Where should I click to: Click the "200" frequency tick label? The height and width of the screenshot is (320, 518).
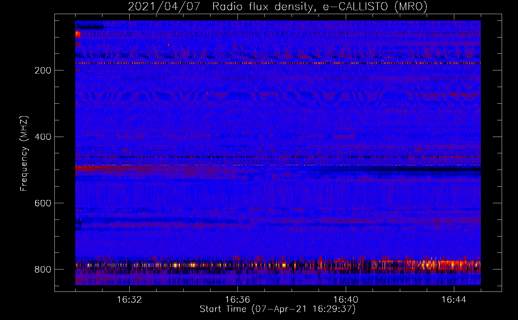[x=43, y=70]
